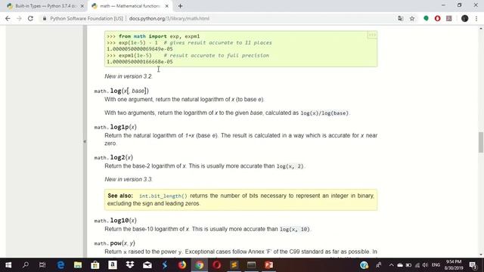Click 'New in version 3.3' text
The image size is (484, 272).
click(128, 179)
